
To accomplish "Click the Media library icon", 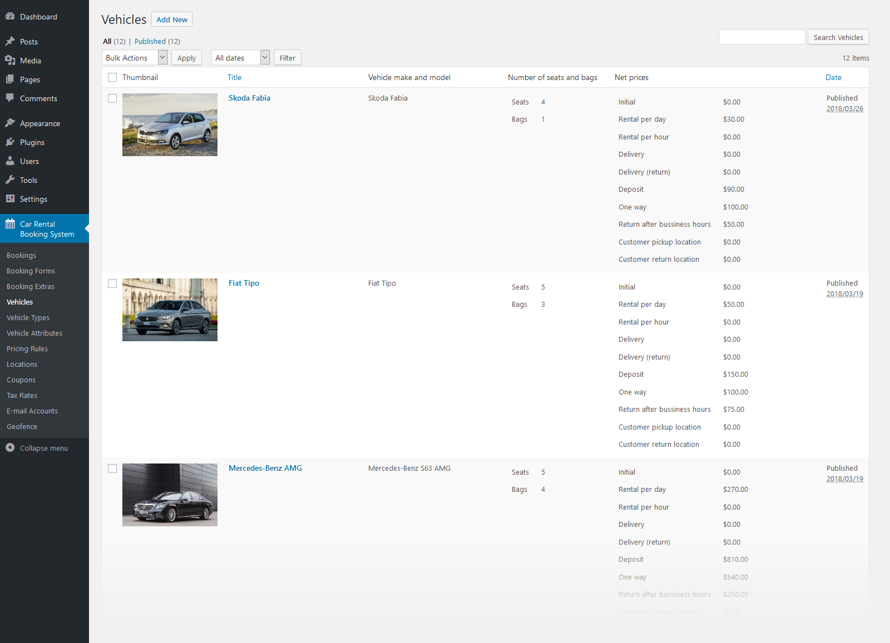I will (10, 61).
